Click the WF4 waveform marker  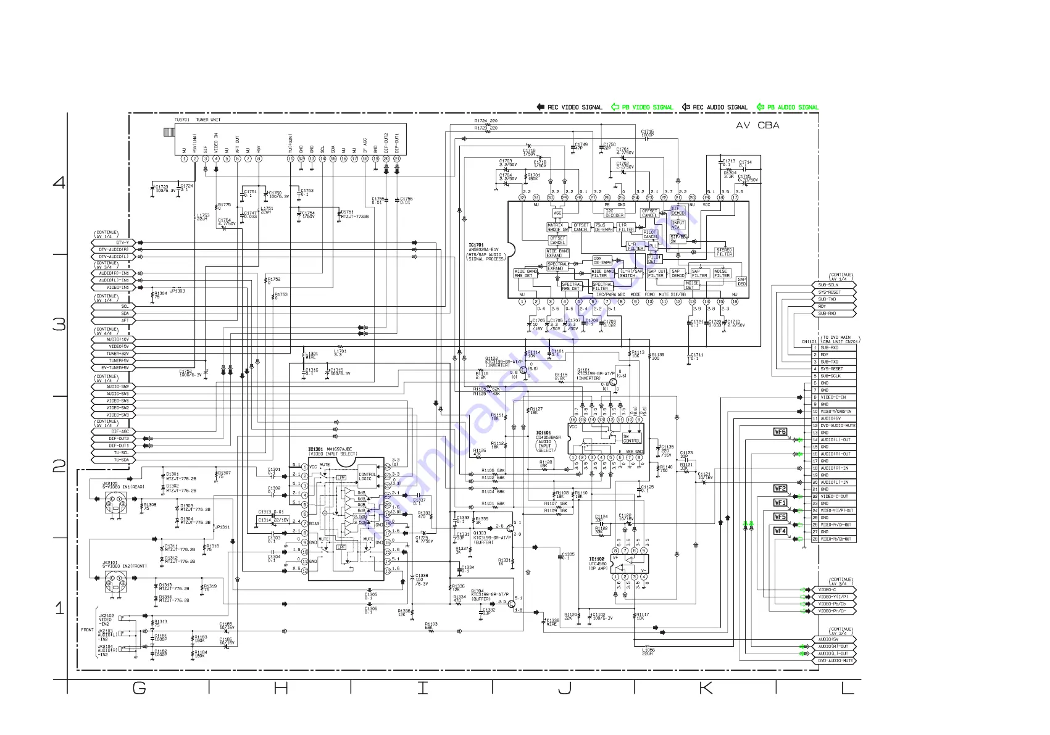coord(780,531)
